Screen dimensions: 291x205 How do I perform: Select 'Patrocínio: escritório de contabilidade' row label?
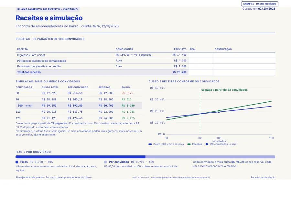[x=41, y=61]
